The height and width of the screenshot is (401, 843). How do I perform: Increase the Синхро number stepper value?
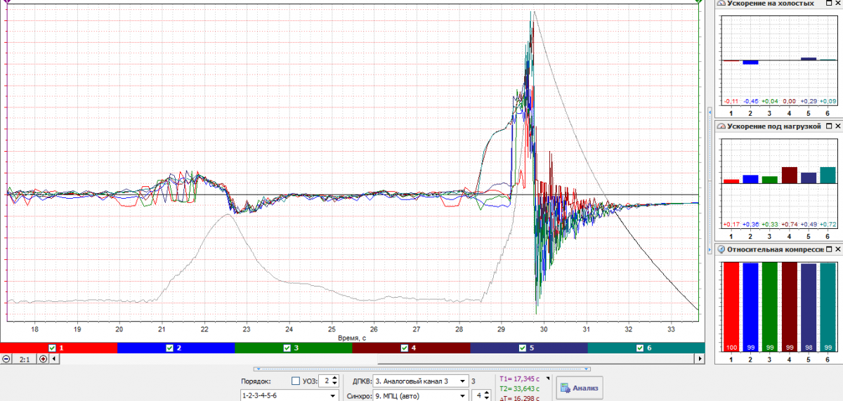488,393
